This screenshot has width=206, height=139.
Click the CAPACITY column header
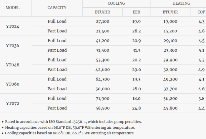pyautogui.click(x=57, y=8)
